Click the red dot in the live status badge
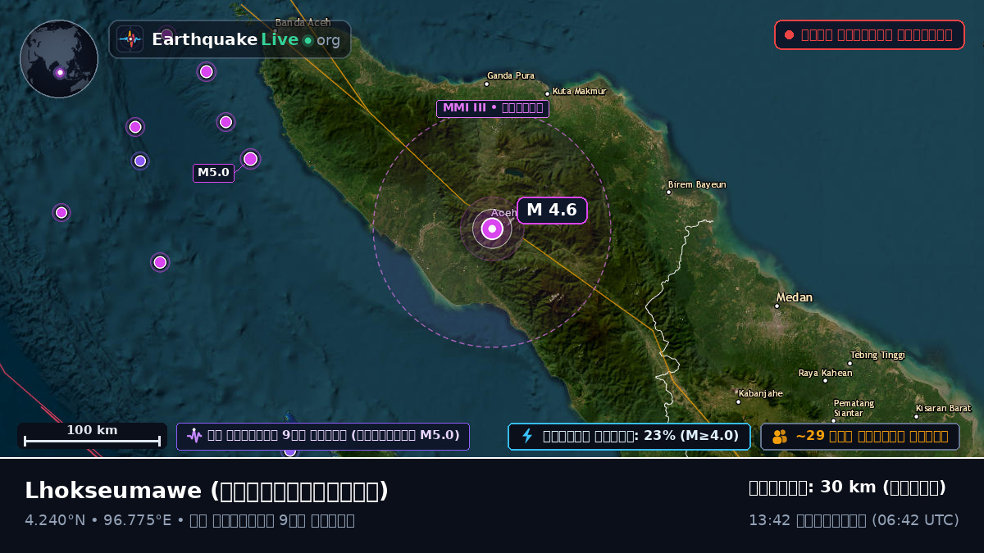The width and height of the screenshot is (984, 553). (789, 35)
